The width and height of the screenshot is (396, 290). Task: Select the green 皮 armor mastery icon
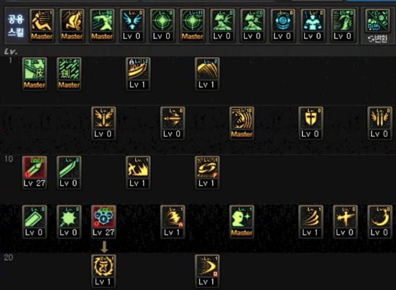click(35, 74)
